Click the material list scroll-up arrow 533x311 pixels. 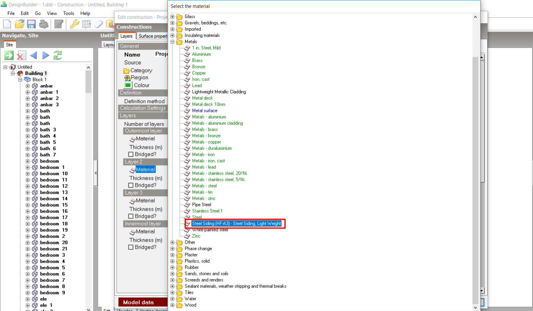tap(475, 17)
